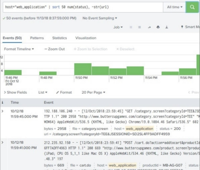Click inside the search query input
The height and width of the screenshot is (170, 200).
tap(83, 7)
